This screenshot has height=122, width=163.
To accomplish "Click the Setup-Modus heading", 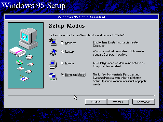I will [67, 26].
